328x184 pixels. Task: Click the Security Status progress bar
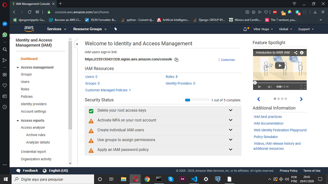pyautogui.click(x=197, y=100)
